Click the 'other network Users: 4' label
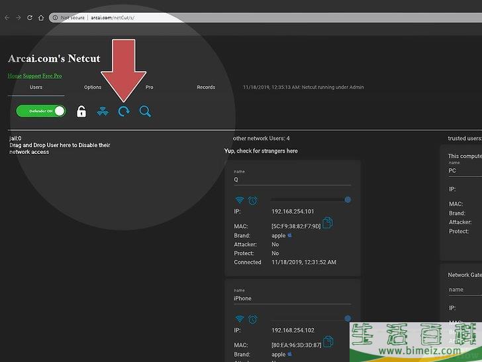Image resolution: width=482 pixels, height=362 pixels. [262, 138]
